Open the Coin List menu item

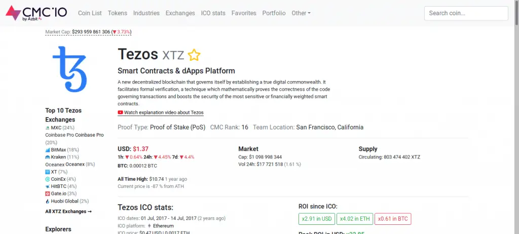(90, 13)
